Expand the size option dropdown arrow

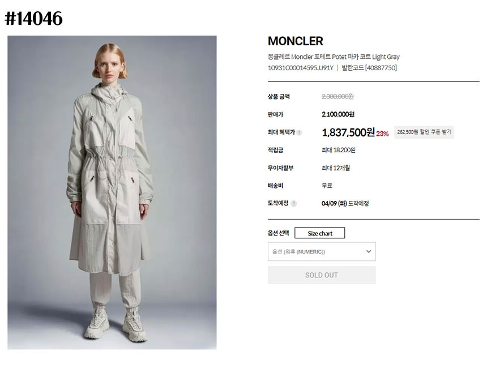368,251
